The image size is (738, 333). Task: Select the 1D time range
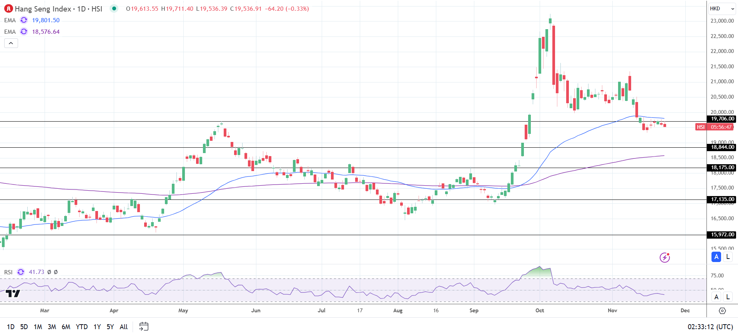(11, 327)
